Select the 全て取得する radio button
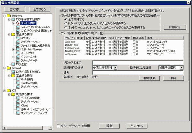The height and width of the screenshot is (133, 192). pyautogui.click(x=66, y=20)
